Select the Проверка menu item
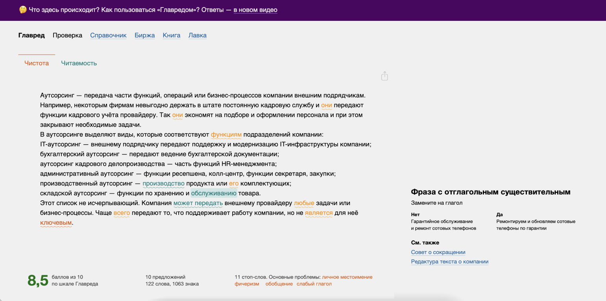The height and width of the screenshot is (301, 606). point(67,35)
